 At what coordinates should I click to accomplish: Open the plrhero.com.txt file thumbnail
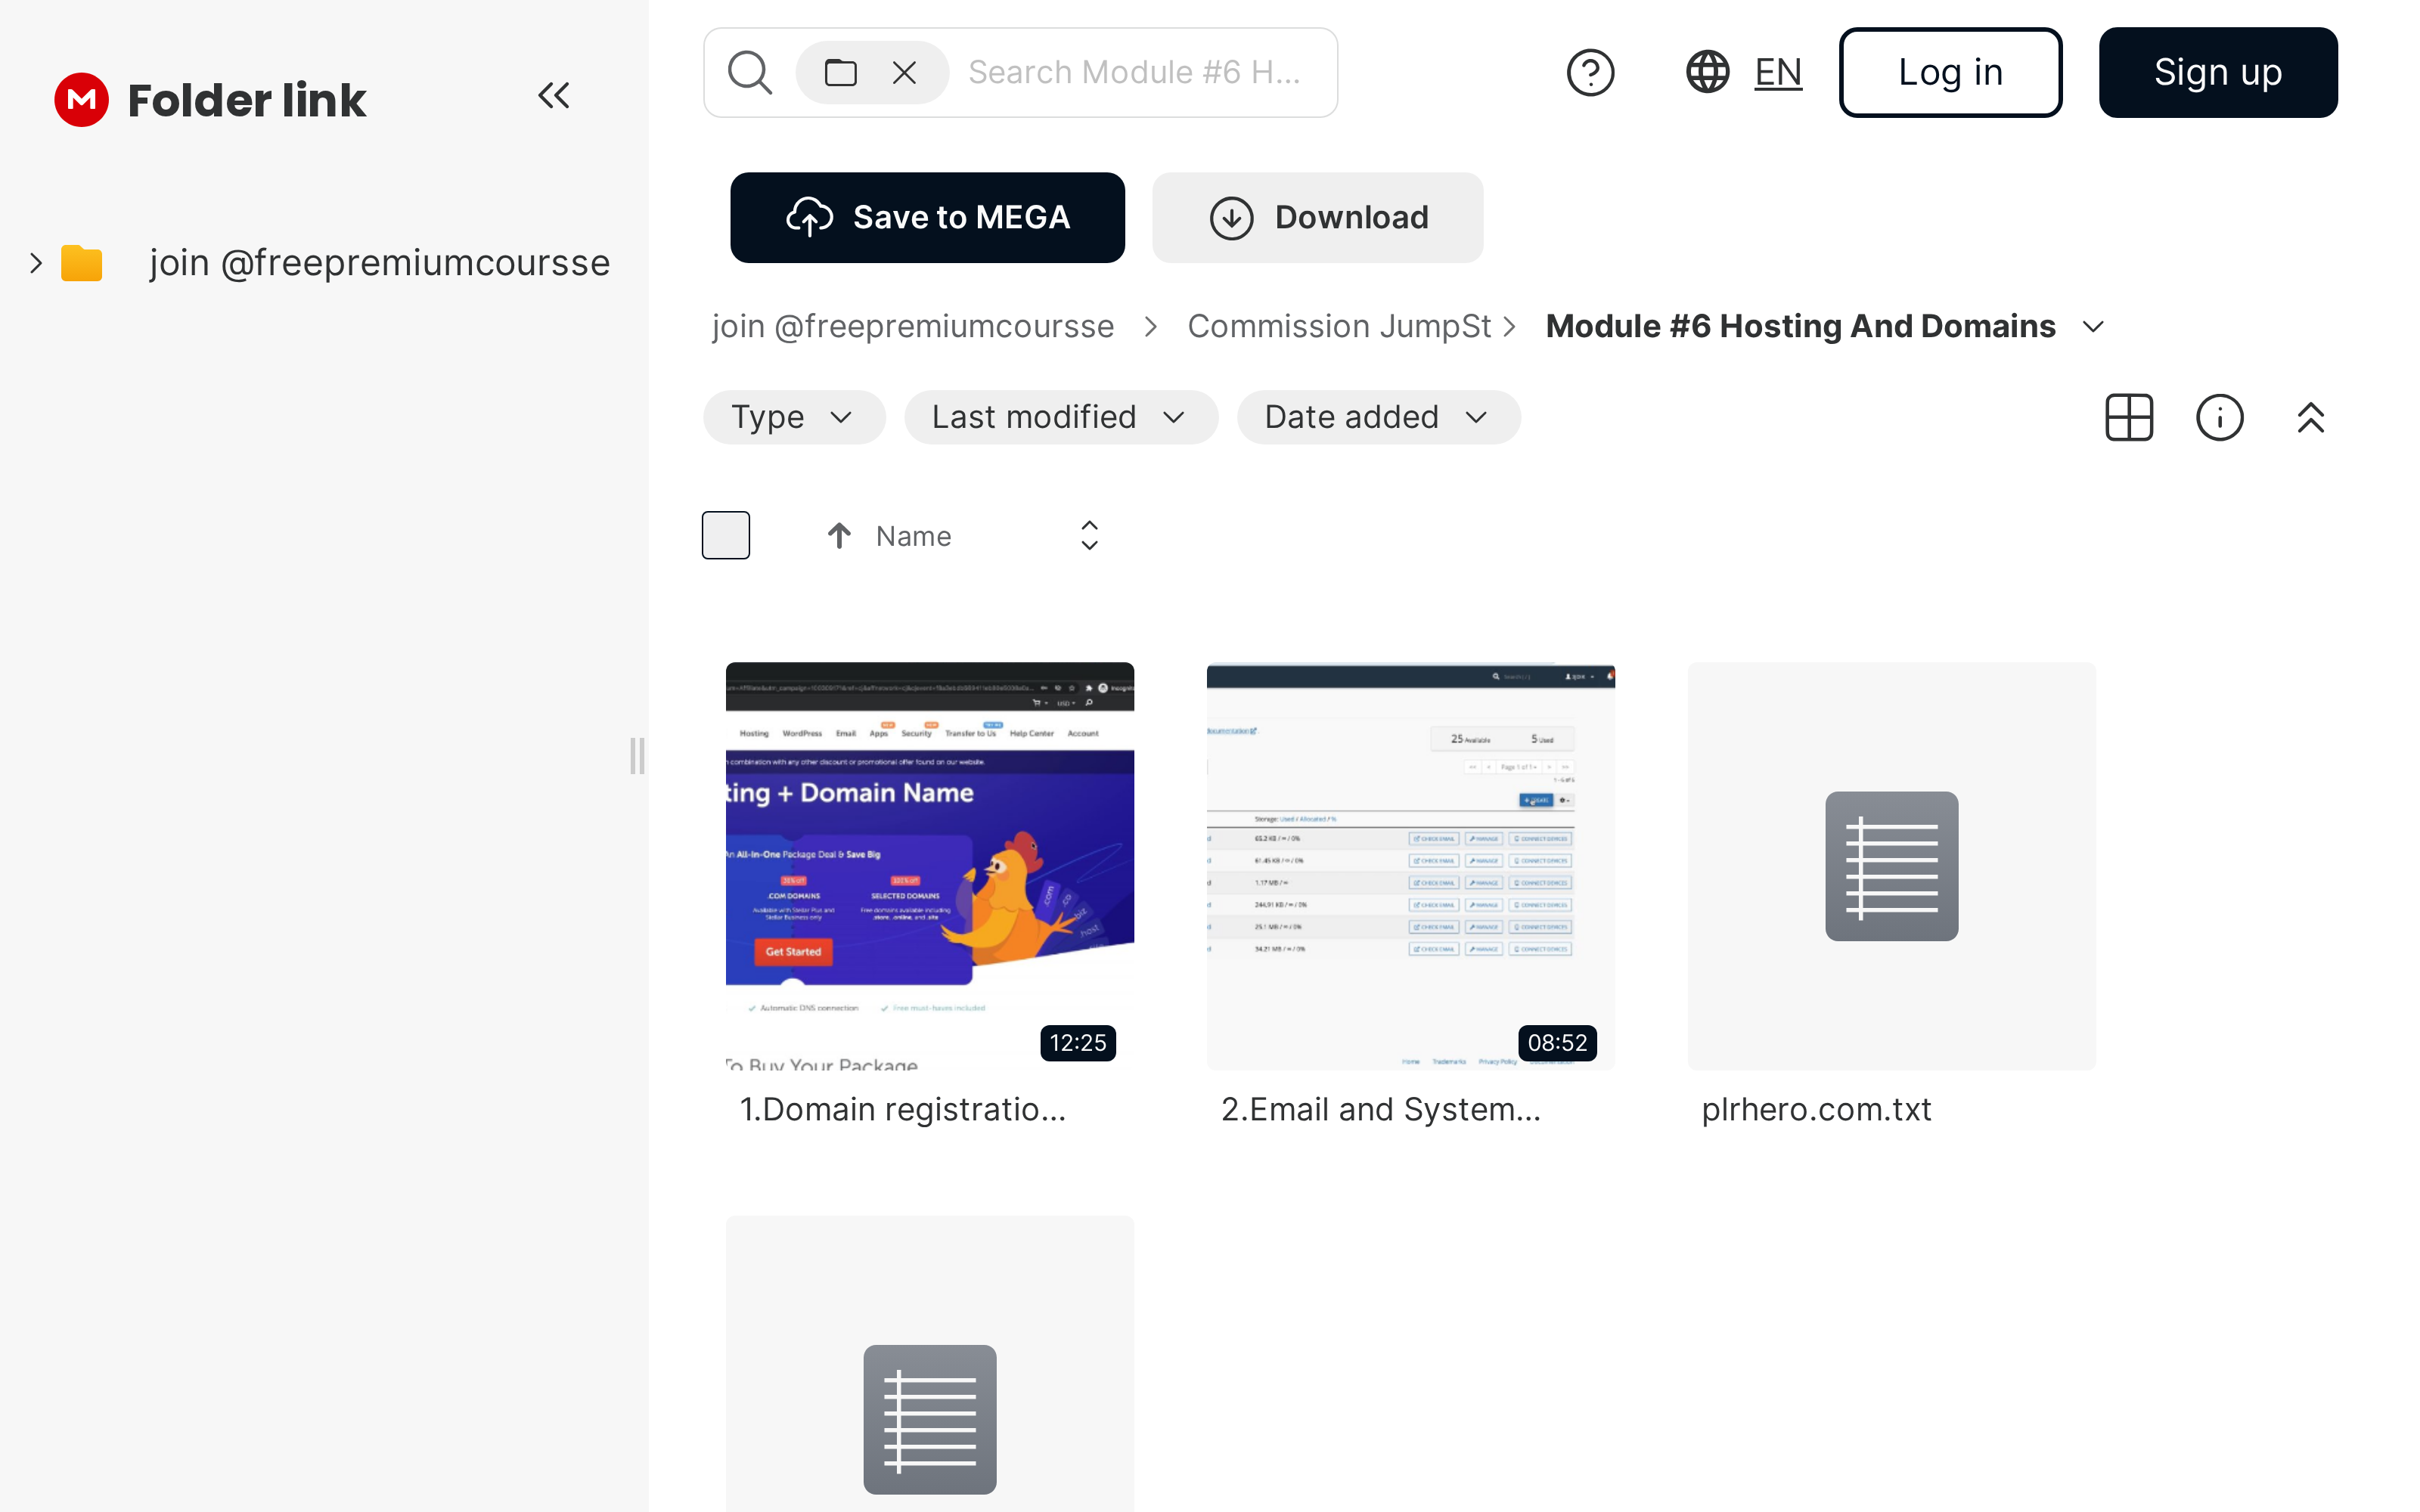click(1892, 865)
